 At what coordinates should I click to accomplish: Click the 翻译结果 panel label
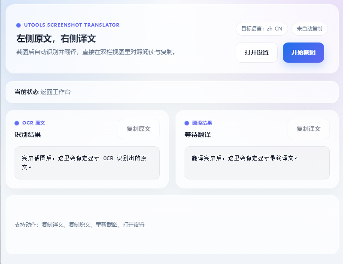pyautogui.click(x=202, y=123)
